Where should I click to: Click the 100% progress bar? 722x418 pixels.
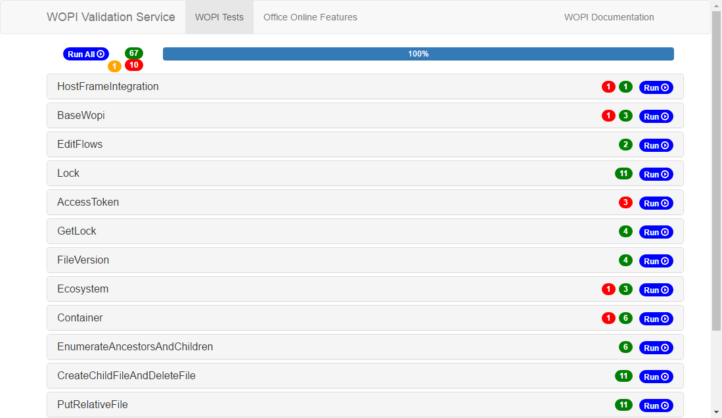(x=418, y=54)
